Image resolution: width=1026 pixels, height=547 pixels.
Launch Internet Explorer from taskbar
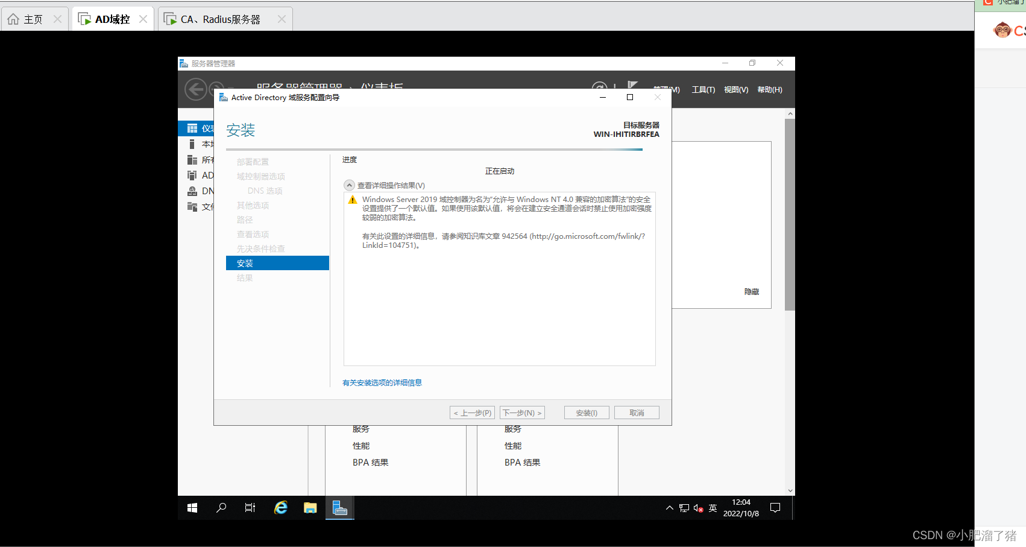pyautogui.click(x=281, y=508)
